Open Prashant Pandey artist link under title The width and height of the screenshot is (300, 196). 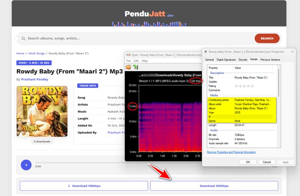click(34, 79)
